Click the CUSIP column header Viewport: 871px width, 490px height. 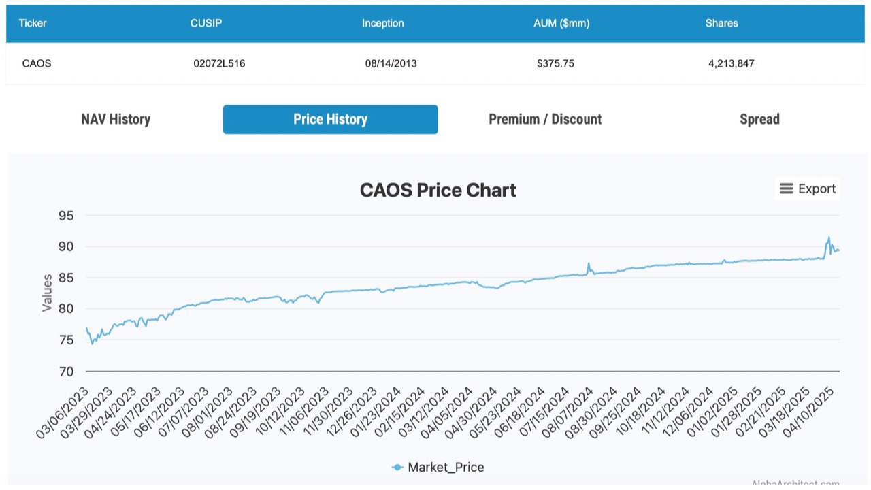(x=206, y=23)
